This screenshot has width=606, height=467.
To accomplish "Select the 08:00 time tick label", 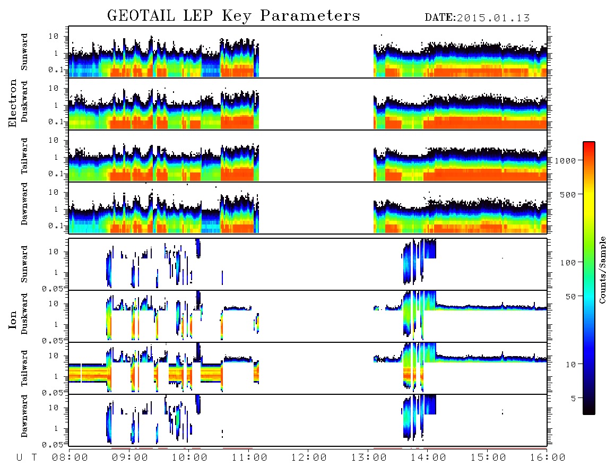I will click(x=70, y=457).
